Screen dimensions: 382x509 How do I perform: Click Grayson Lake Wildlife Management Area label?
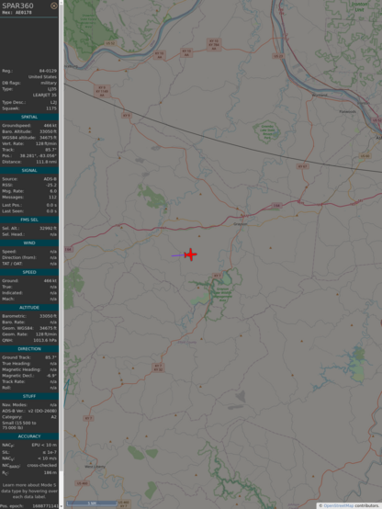point(220,294)
